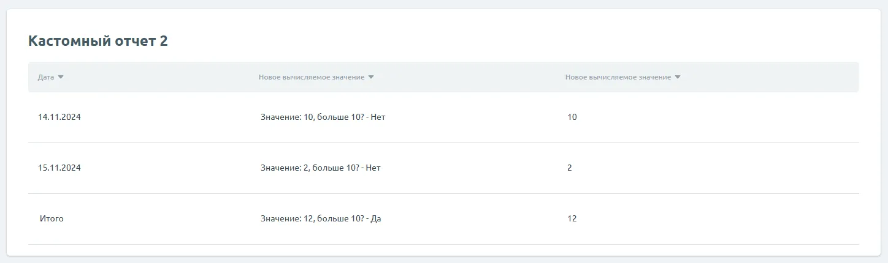Select the 14.11.2024 date cell

(59, 117)
